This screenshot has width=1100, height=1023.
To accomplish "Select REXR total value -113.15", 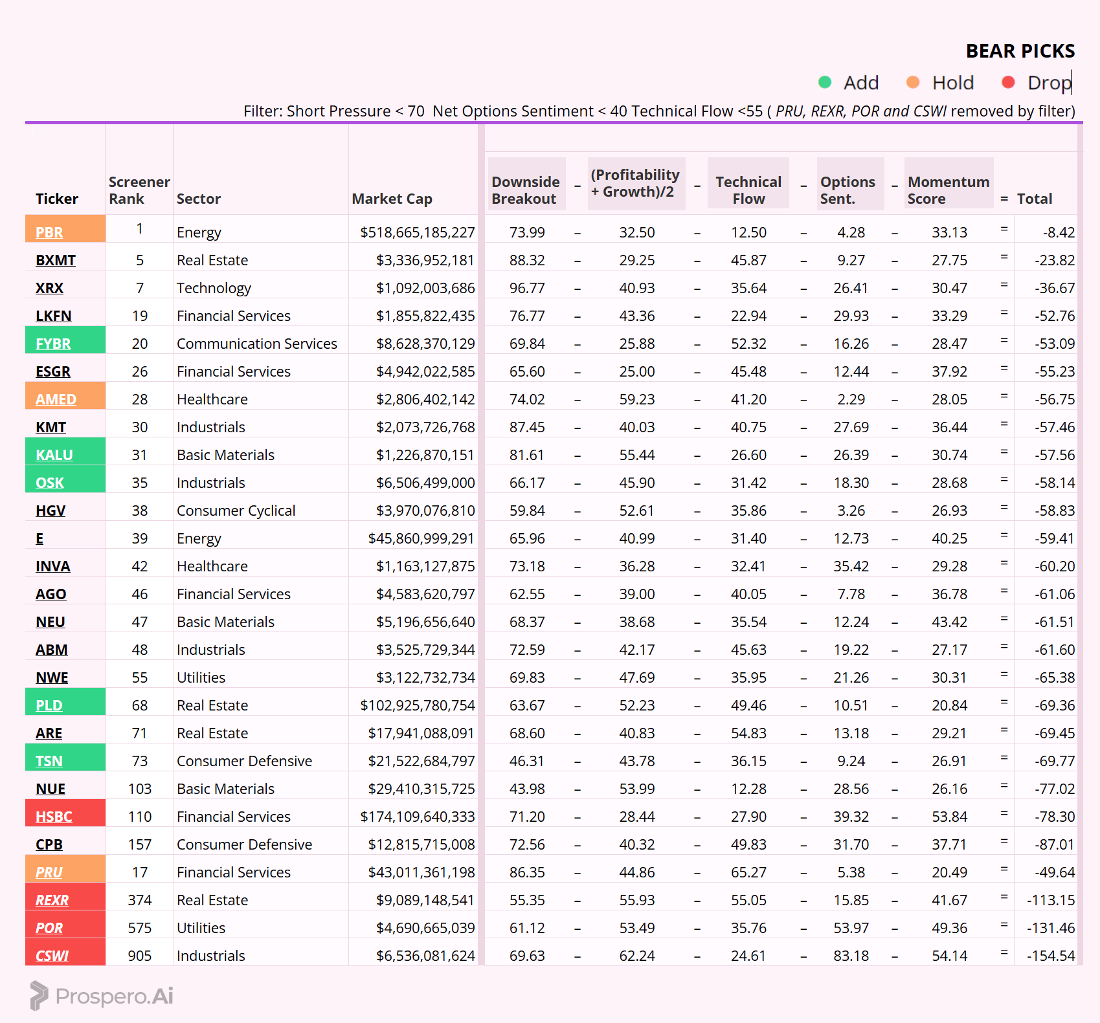I will click(1051, 900).
